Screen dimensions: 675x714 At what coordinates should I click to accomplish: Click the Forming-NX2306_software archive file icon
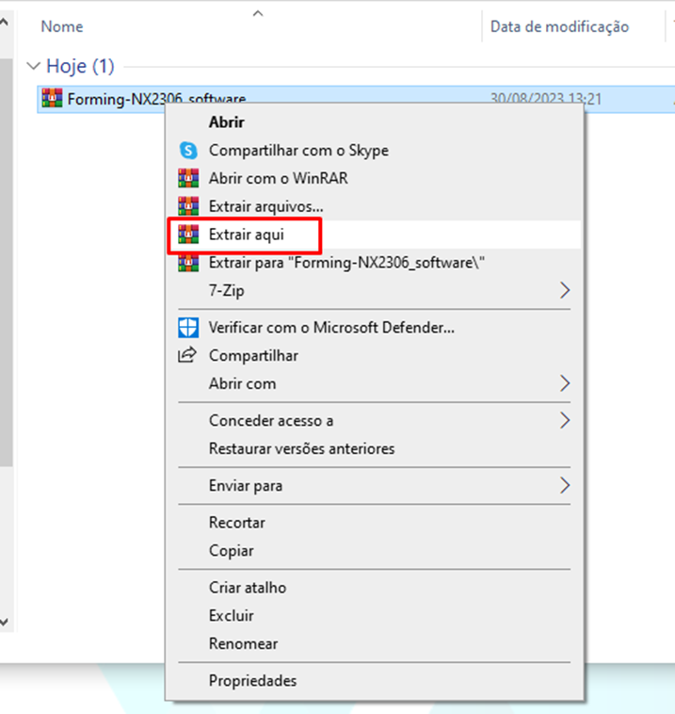point(53,98)
